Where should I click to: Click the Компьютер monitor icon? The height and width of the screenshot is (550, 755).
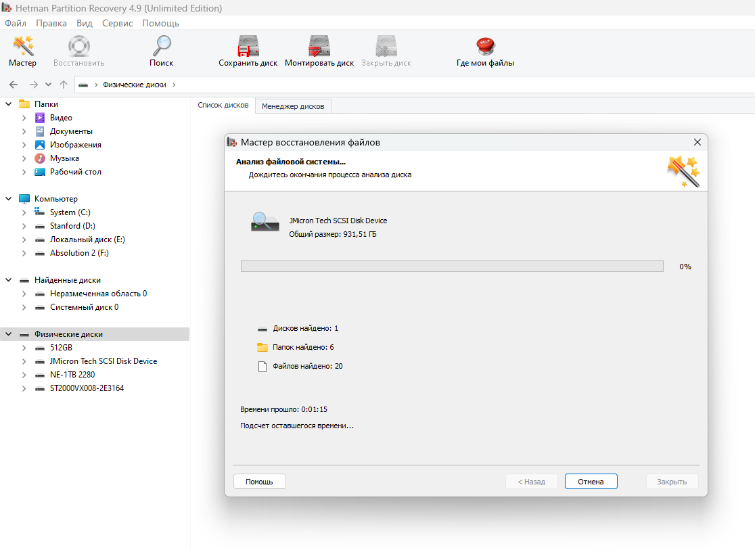pos(24,198)
